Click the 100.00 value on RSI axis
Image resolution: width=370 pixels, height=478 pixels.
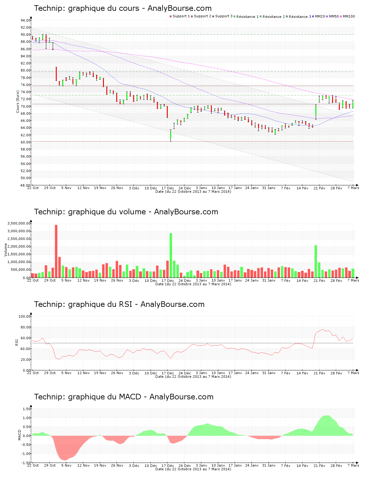[x=24, y=316]
